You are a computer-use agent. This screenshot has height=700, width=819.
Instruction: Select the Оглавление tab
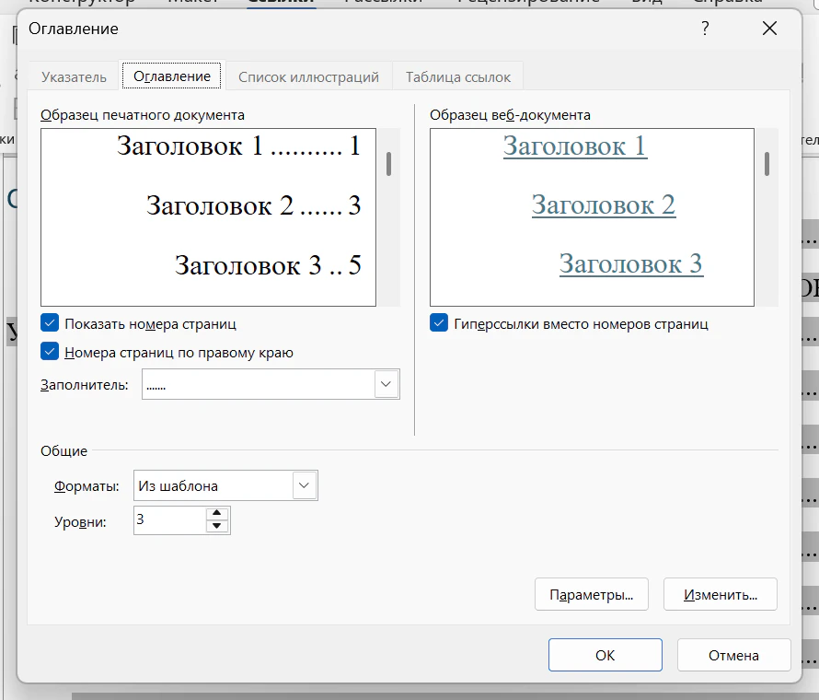pos(172,76)
